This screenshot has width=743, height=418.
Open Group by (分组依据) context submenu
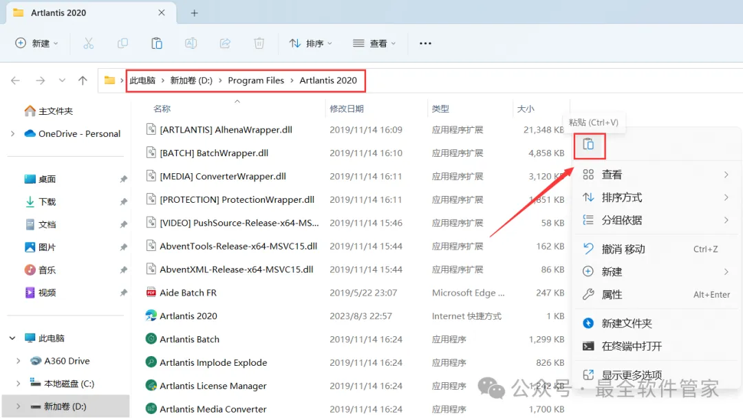click(656, 220)
